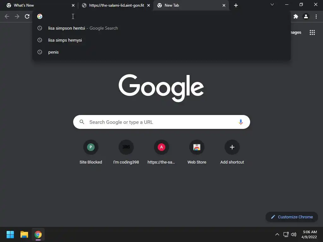The height and width of the screenshot is (242, 323).
Task: Expand the tab search dropdown chevron
Action: 272,4
